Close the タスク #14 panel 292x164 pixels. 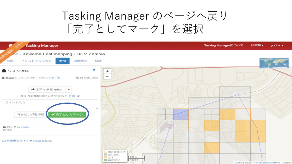(x=94, y=70)
